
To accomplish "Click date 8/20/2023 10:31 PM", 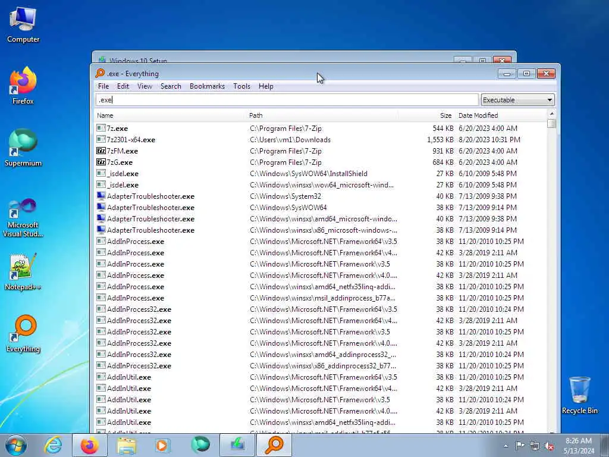I will (x=489, y=139).
